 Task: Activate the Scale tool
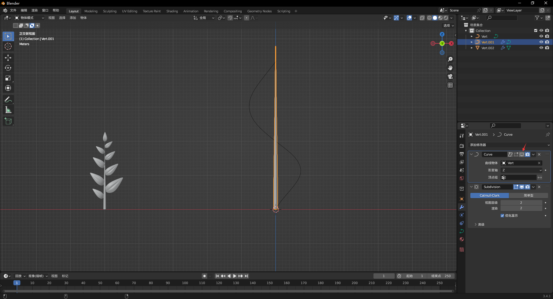[x=8, y=78]
